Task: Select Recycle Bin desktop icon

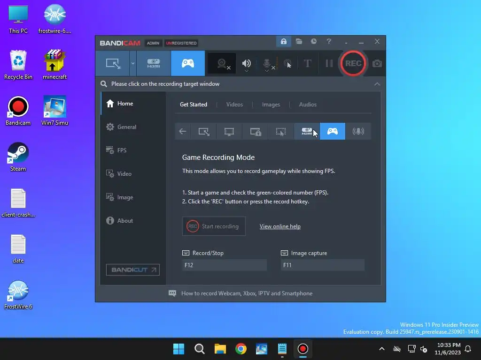Action: point(18,65)
